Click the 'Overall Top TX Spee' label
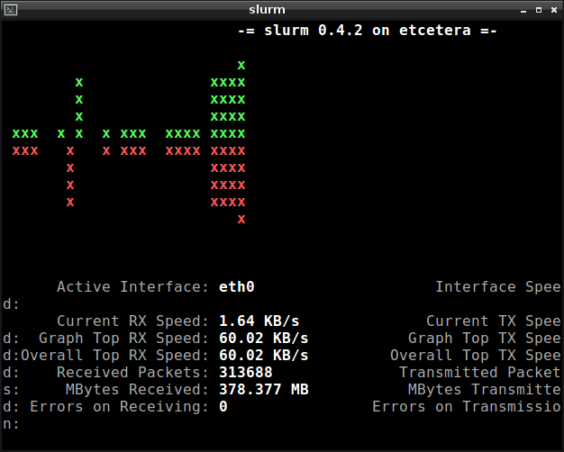This screenshot has height=452, width=564. 476,356
